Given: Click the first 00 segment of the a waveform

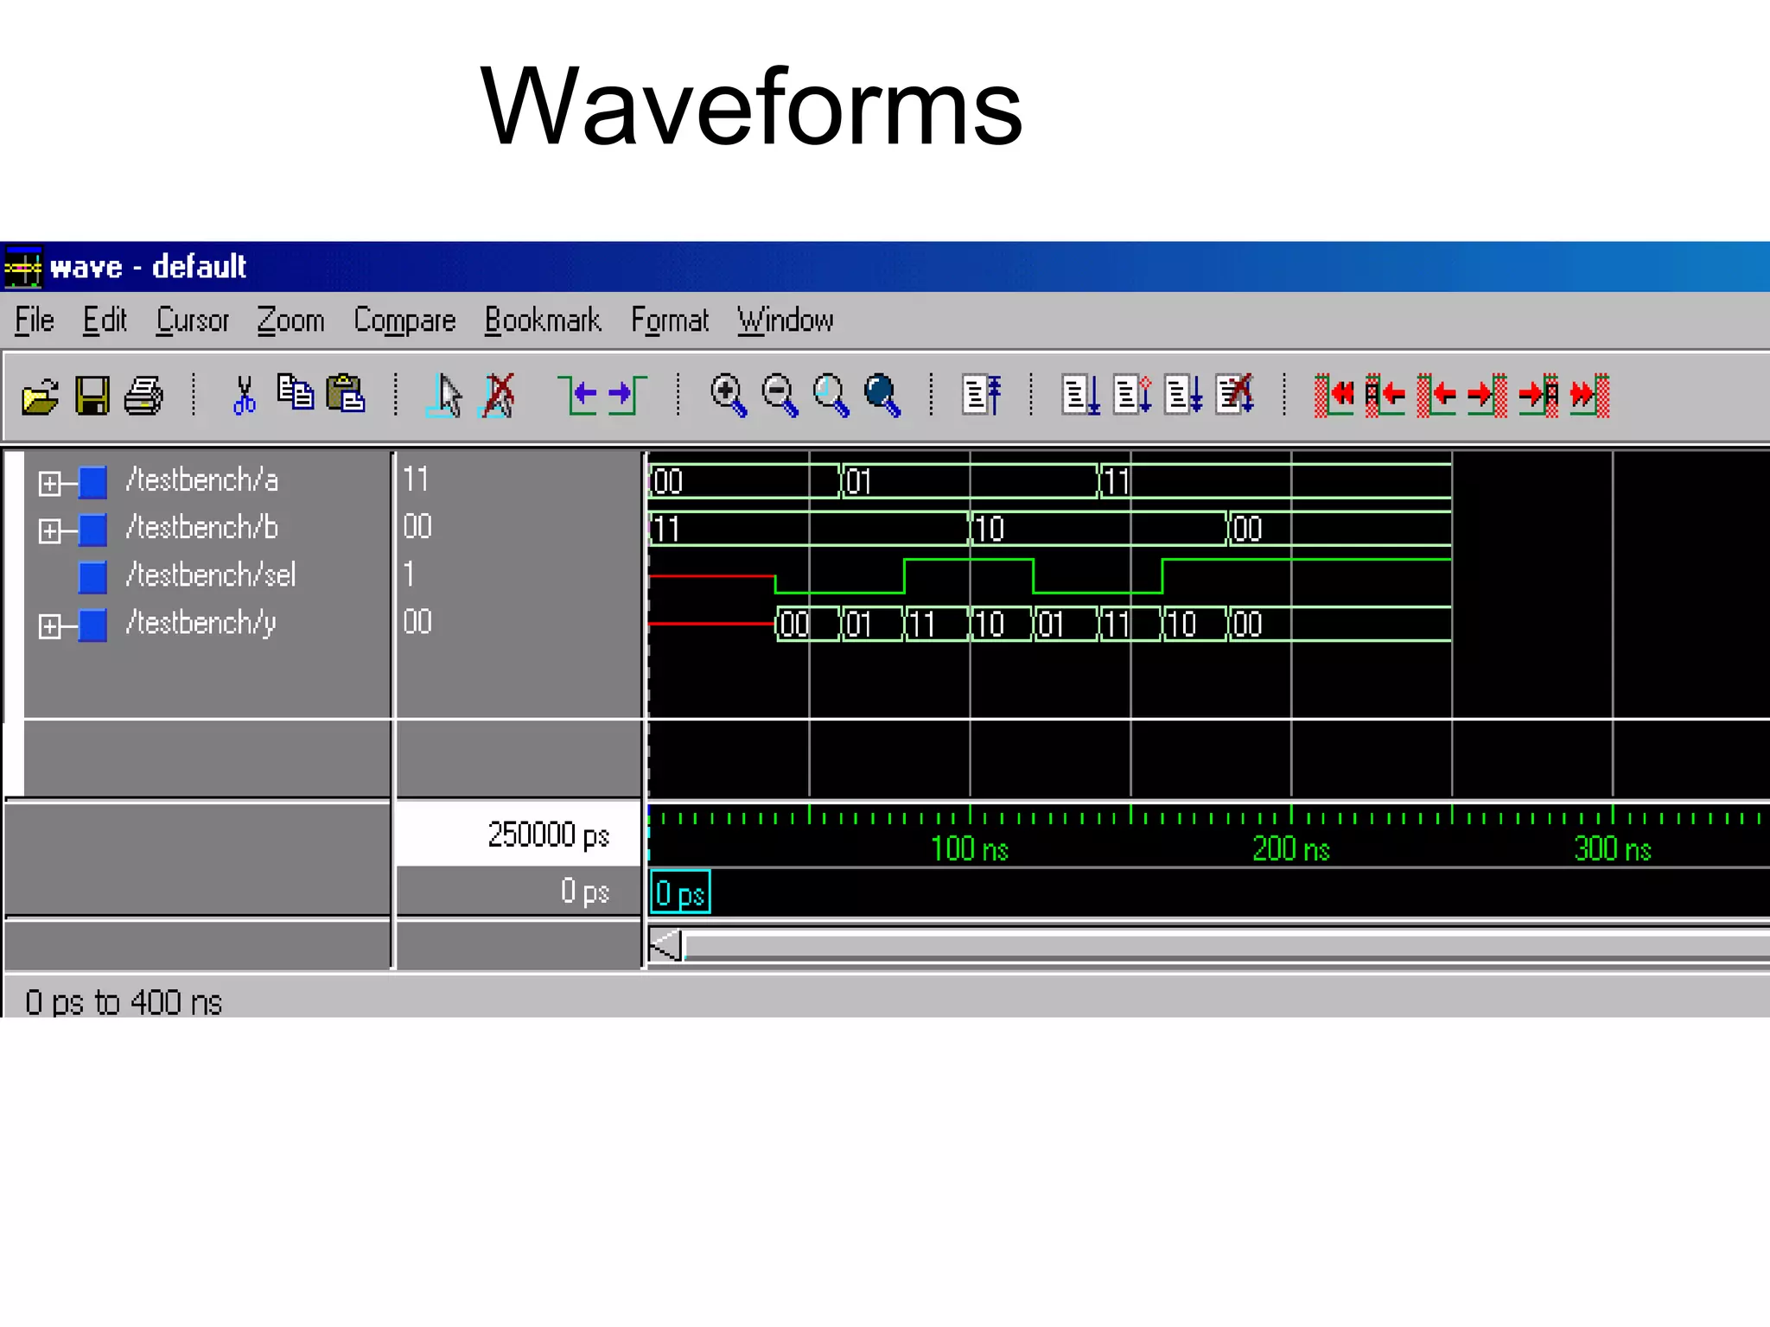Looking at the screenshot, I should click(x=744, y=481).
